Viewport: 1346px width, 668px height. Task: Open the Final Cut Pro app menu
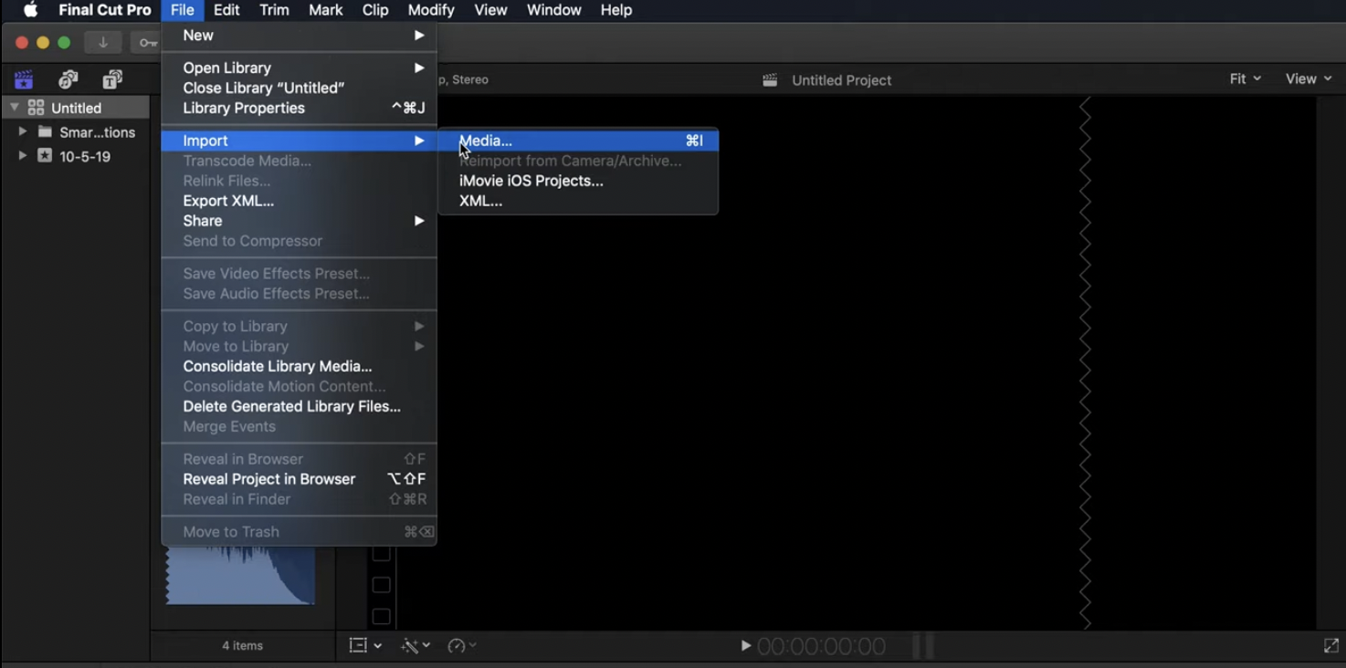point(105,10)
